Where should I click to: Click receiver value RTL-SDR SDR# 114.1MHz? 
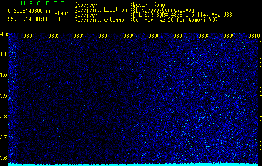[182, 15]
